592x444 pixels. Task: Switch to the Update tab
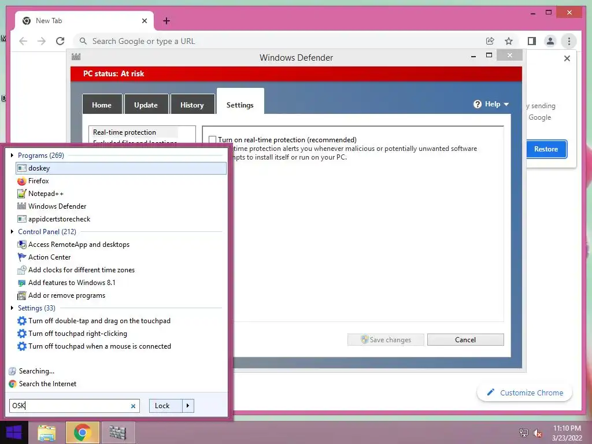click(146, 105)
